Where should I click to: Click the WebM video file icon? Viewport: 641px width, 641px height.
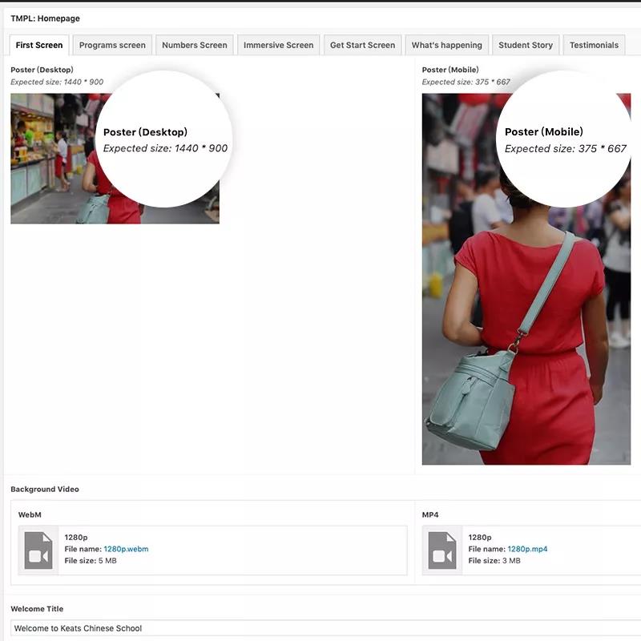38,550
